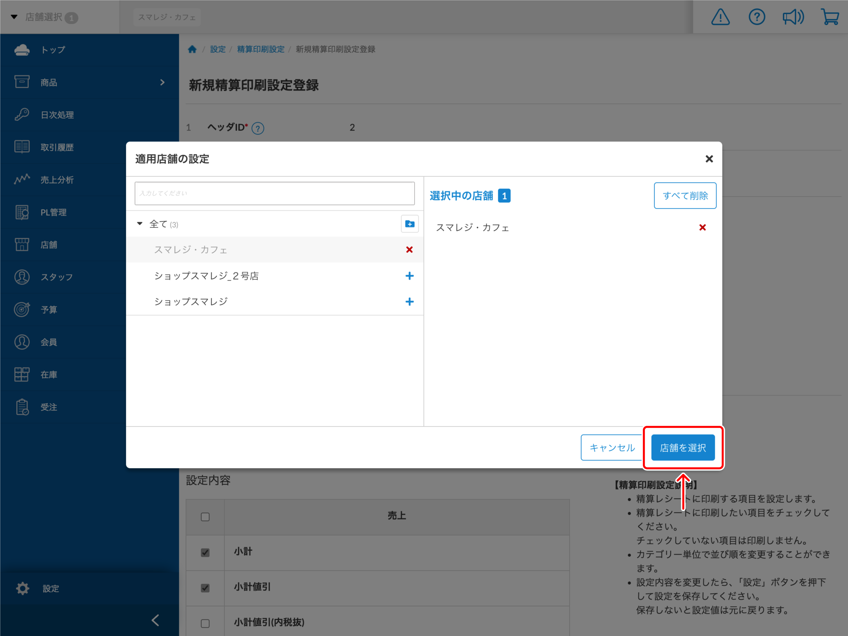This screenshot has height=636, width=848.
Task: Uncheck the 小計 checkbox
Action: [x=205, y=552]
